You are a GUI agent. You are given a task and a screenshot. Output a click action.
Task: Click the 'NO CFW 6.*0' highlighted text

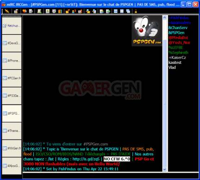(x=117, y=159)
